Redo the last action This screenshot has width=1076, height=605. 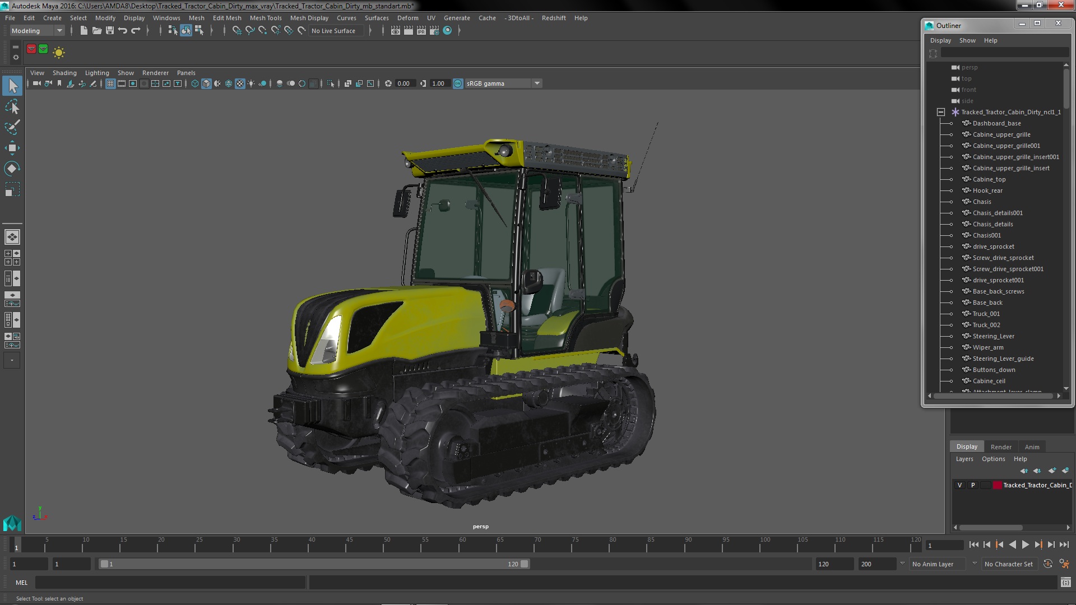coord(136,30)
